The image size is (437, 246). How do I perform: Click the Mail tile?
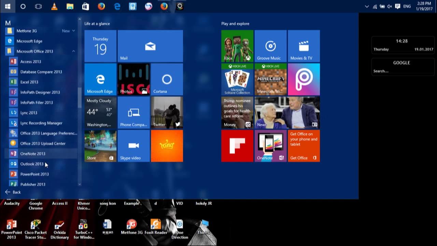pyautogui.click(x=150, y=46)
